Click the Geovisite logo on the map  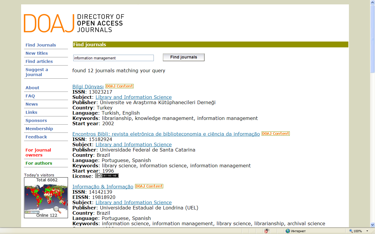point(32,212)
